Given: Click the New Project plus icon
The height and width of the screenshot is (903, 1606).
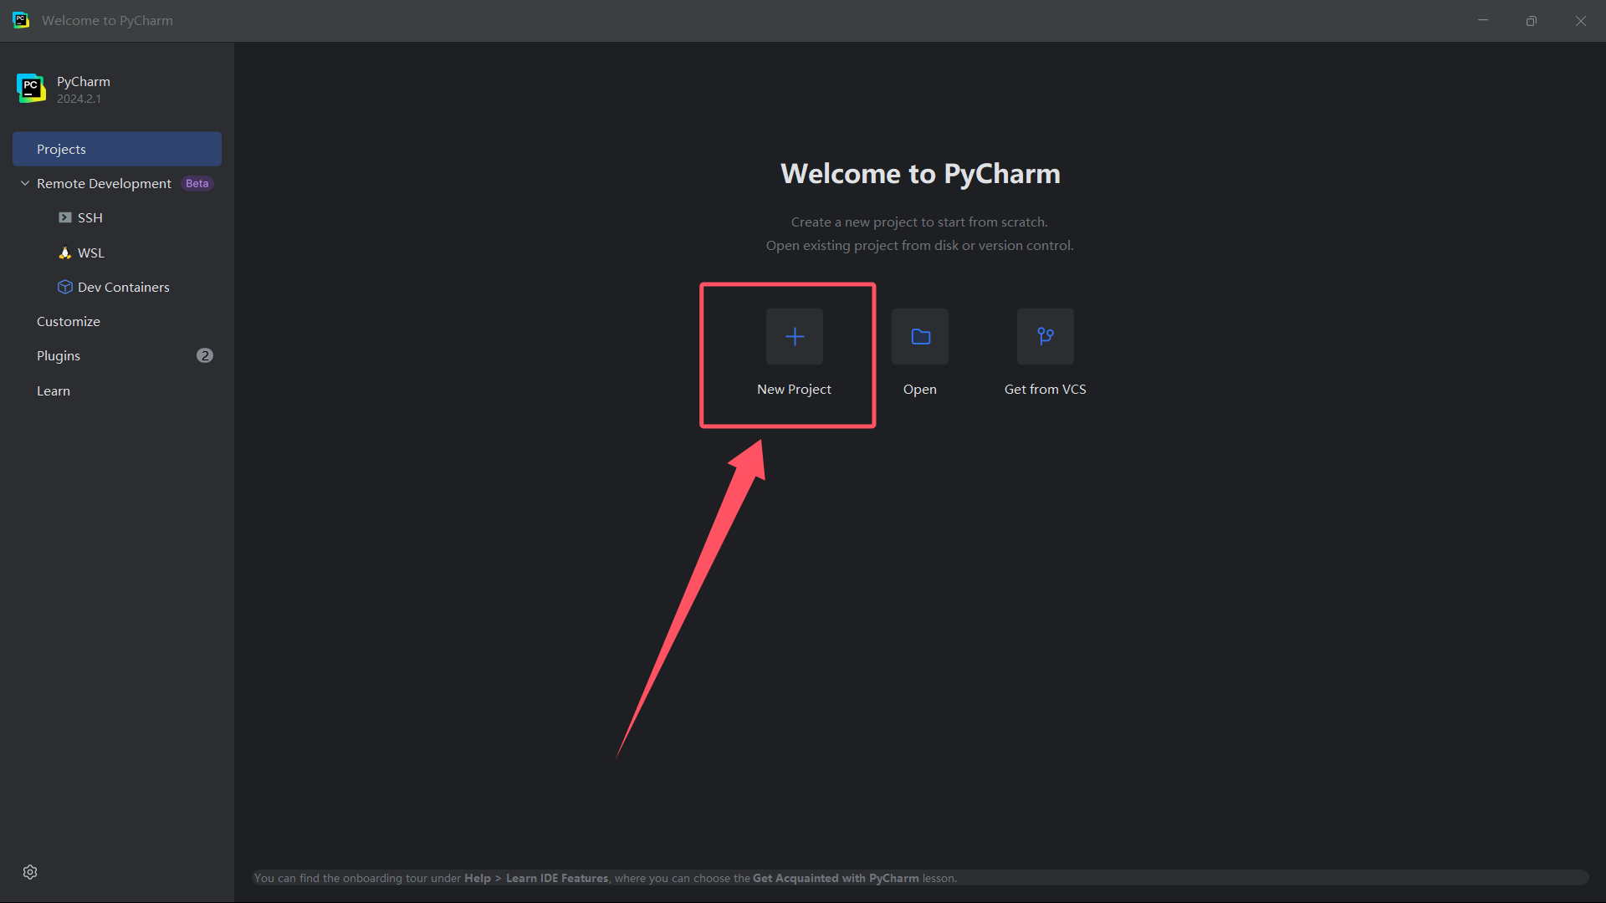Looking at the screenshot, I should (x=794, y=336).
